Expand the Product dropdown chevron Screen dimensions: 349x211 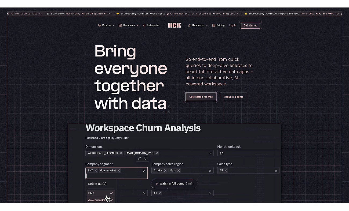pos(113,25)
